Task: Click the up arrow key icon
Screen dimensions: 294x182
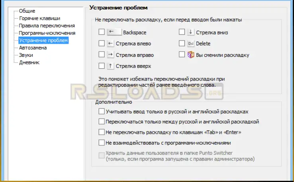Action: [111, 66]
